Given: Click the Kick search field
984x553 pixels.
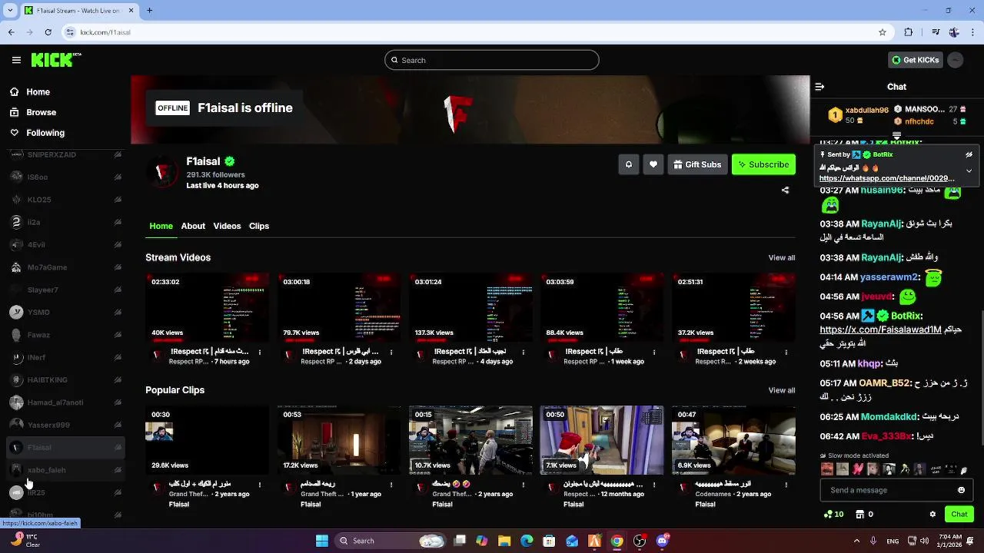Looking at the screenshot, I should tap(492, 60).
